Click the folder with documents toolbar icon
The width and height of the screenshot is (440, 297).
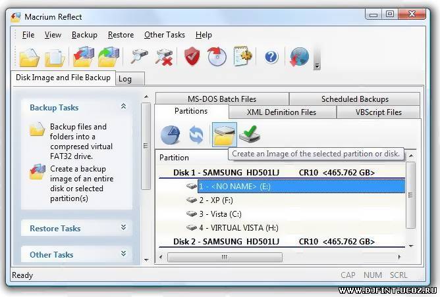pyautogui.click(x=55, y=57)
